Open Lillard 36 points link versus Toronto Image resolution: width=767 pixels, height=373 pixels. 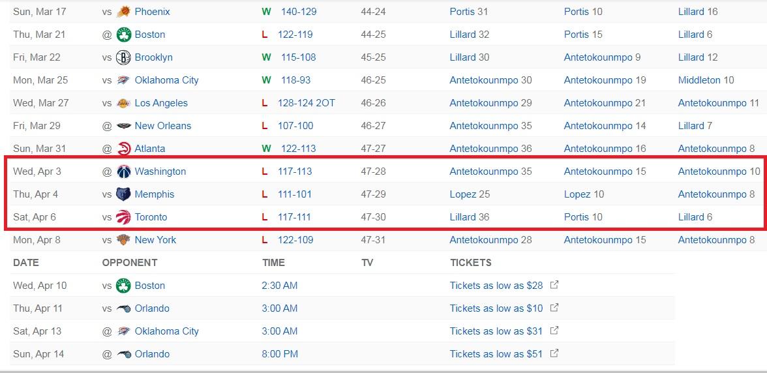pyautogui.click(x=469, y=217)
